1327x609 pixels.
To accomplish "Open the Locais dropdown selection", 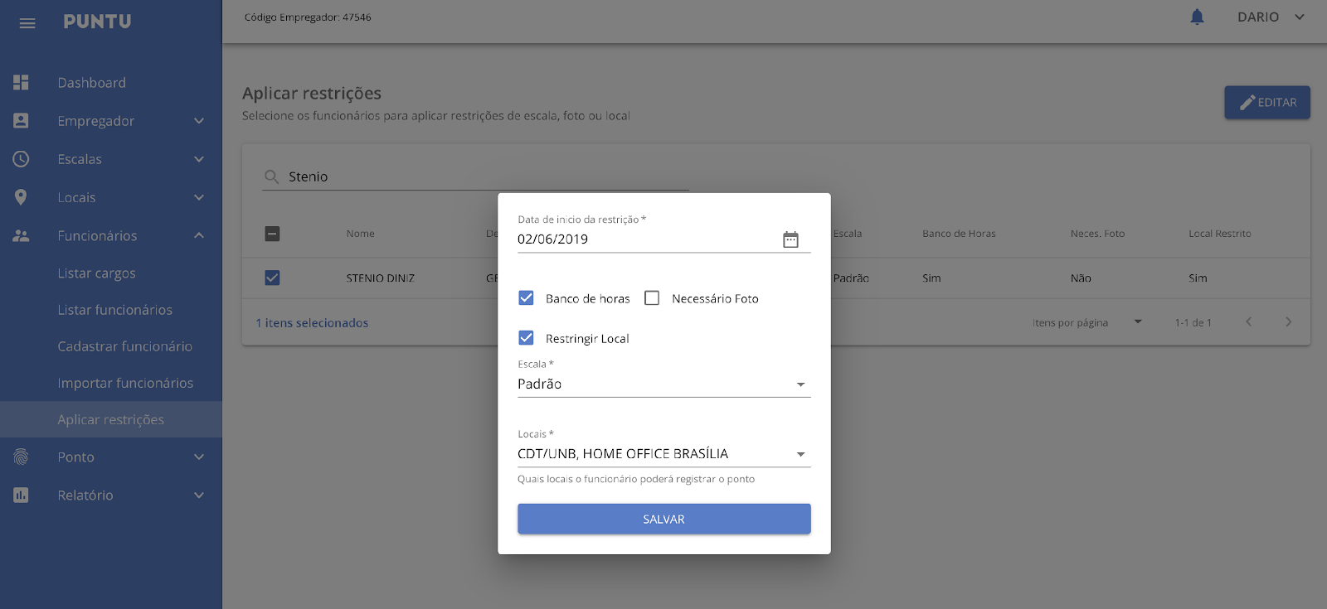I will 663,454.
